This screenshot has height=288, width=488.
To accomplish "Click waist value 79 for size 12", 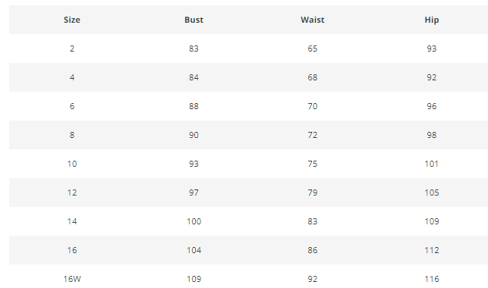I will point(313,193).
